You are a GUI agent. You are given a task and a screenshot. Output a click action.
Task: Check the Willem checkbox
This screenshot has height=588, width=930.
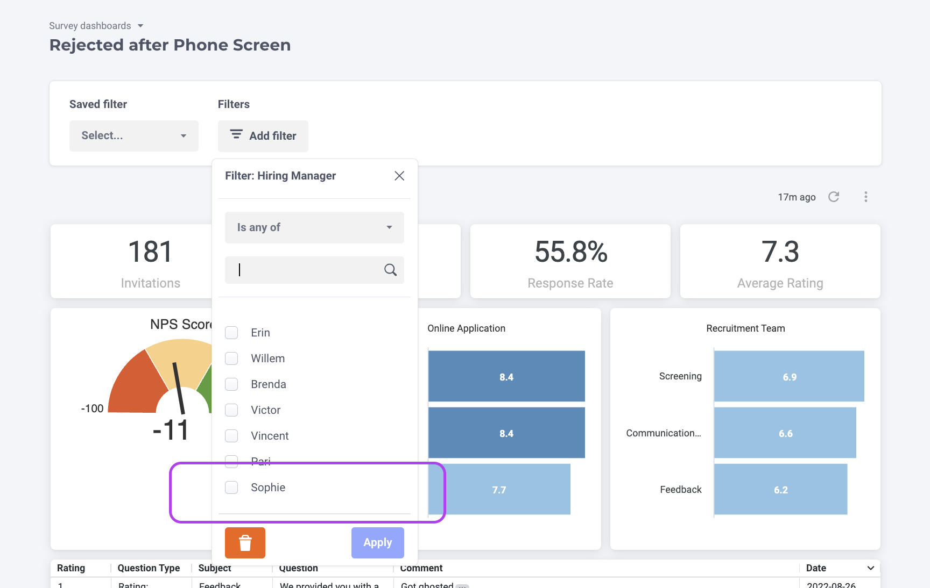pyautogui.click(x=231, y=358)
